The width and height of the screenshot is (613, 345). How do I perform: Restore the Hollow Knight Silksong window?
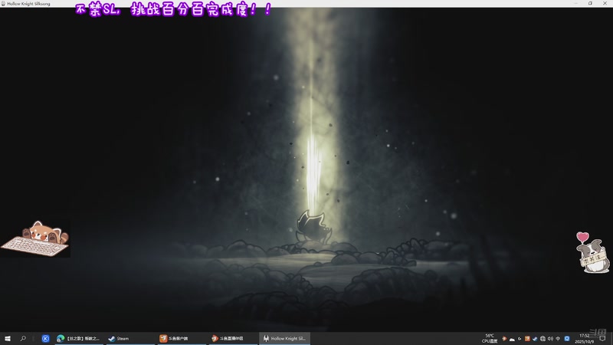point(590,3)
